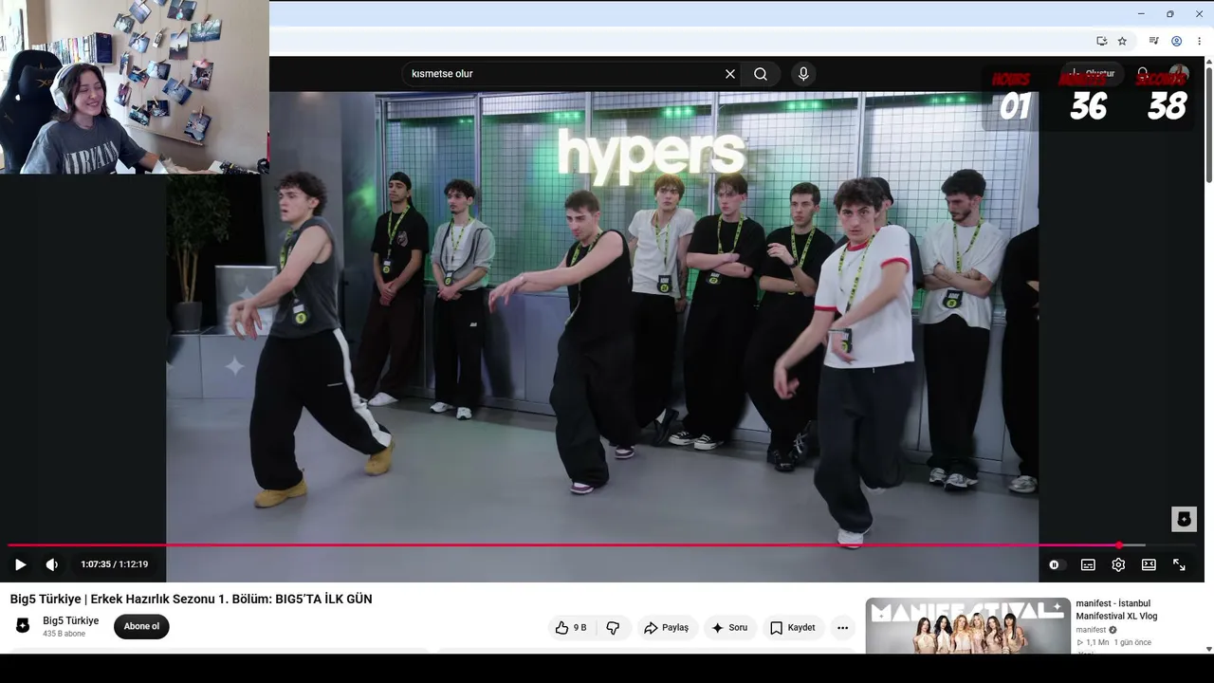
Task: Click the install app icon in address bar
Action: pyautogui.click(x=1101, y=41)
